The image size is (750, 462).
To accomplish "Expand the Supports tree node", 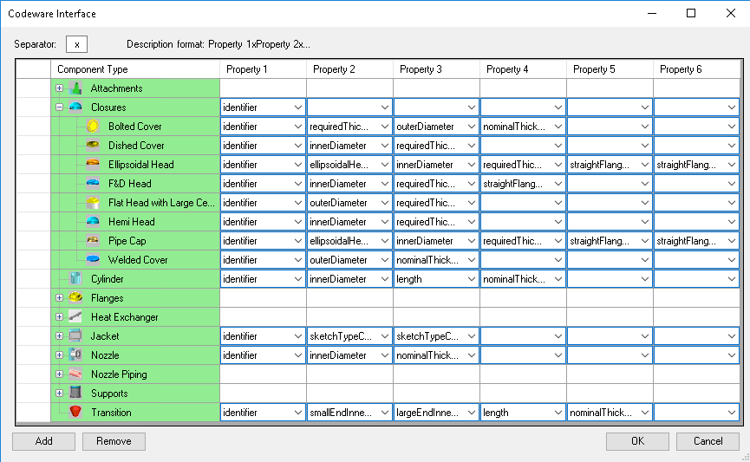I will click(x=59, y=394).
